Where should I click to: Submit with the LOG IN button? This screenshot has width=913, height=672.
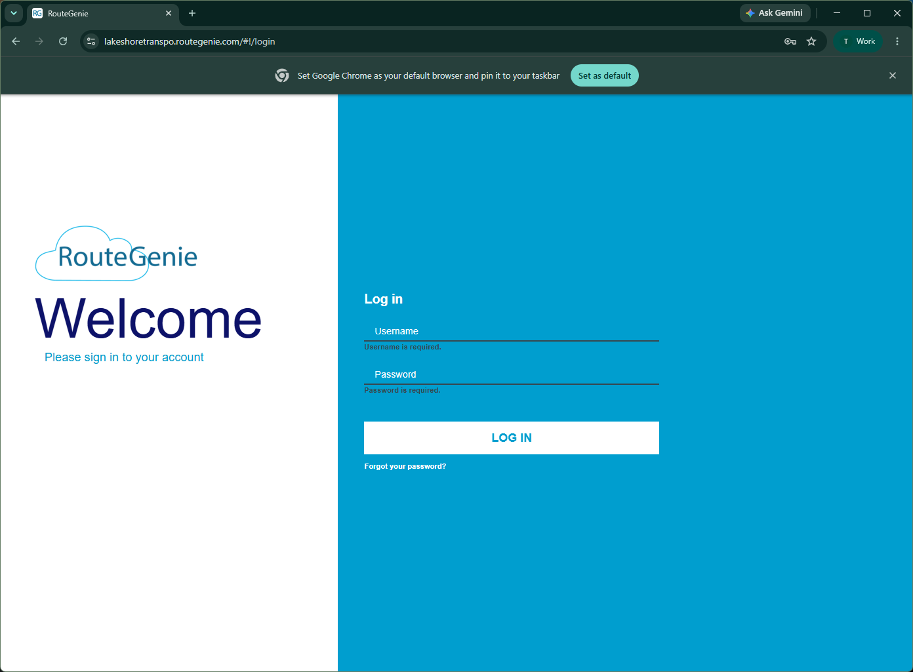pos(512,438)
